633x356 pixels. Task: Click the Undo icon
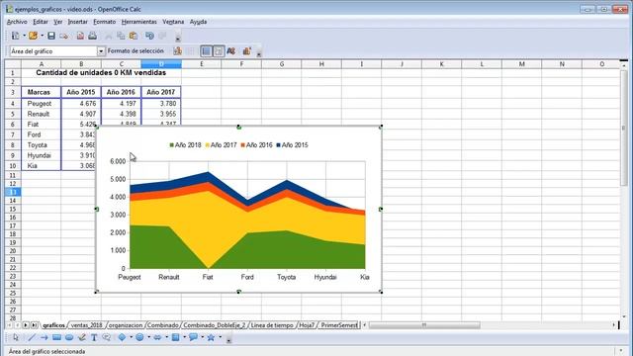pos(149,36)
